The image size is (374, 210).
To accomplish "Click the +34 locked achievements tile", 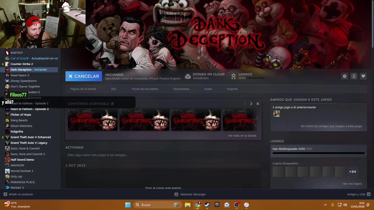I will point(352,171).
